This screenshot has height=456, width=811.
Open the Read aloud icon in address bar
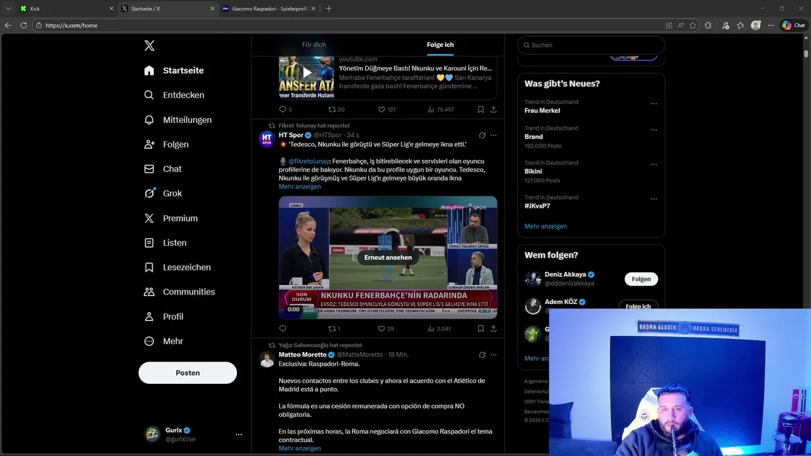tap(681, 25)
